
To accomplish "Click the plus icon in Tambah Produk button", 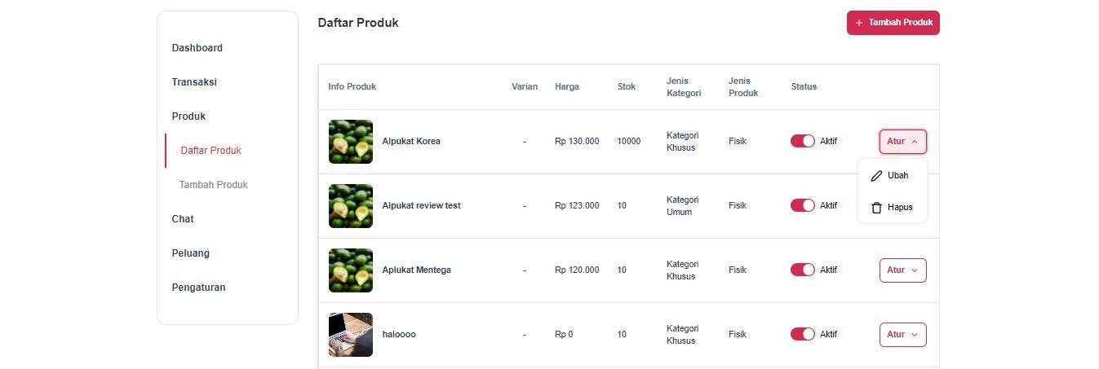I will pos(859,23).
